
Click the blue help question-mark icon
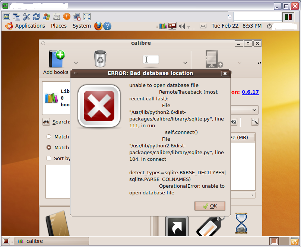(107, 26)
